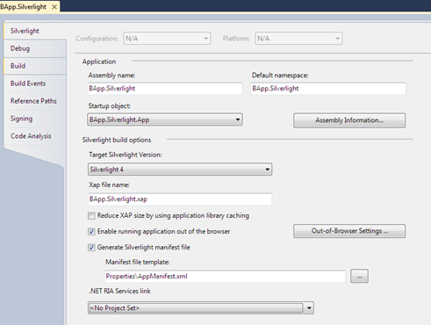The height and width of the screenshot is (325, 431).
Task: Click the Default namespace input field
Action: [328, 89]
